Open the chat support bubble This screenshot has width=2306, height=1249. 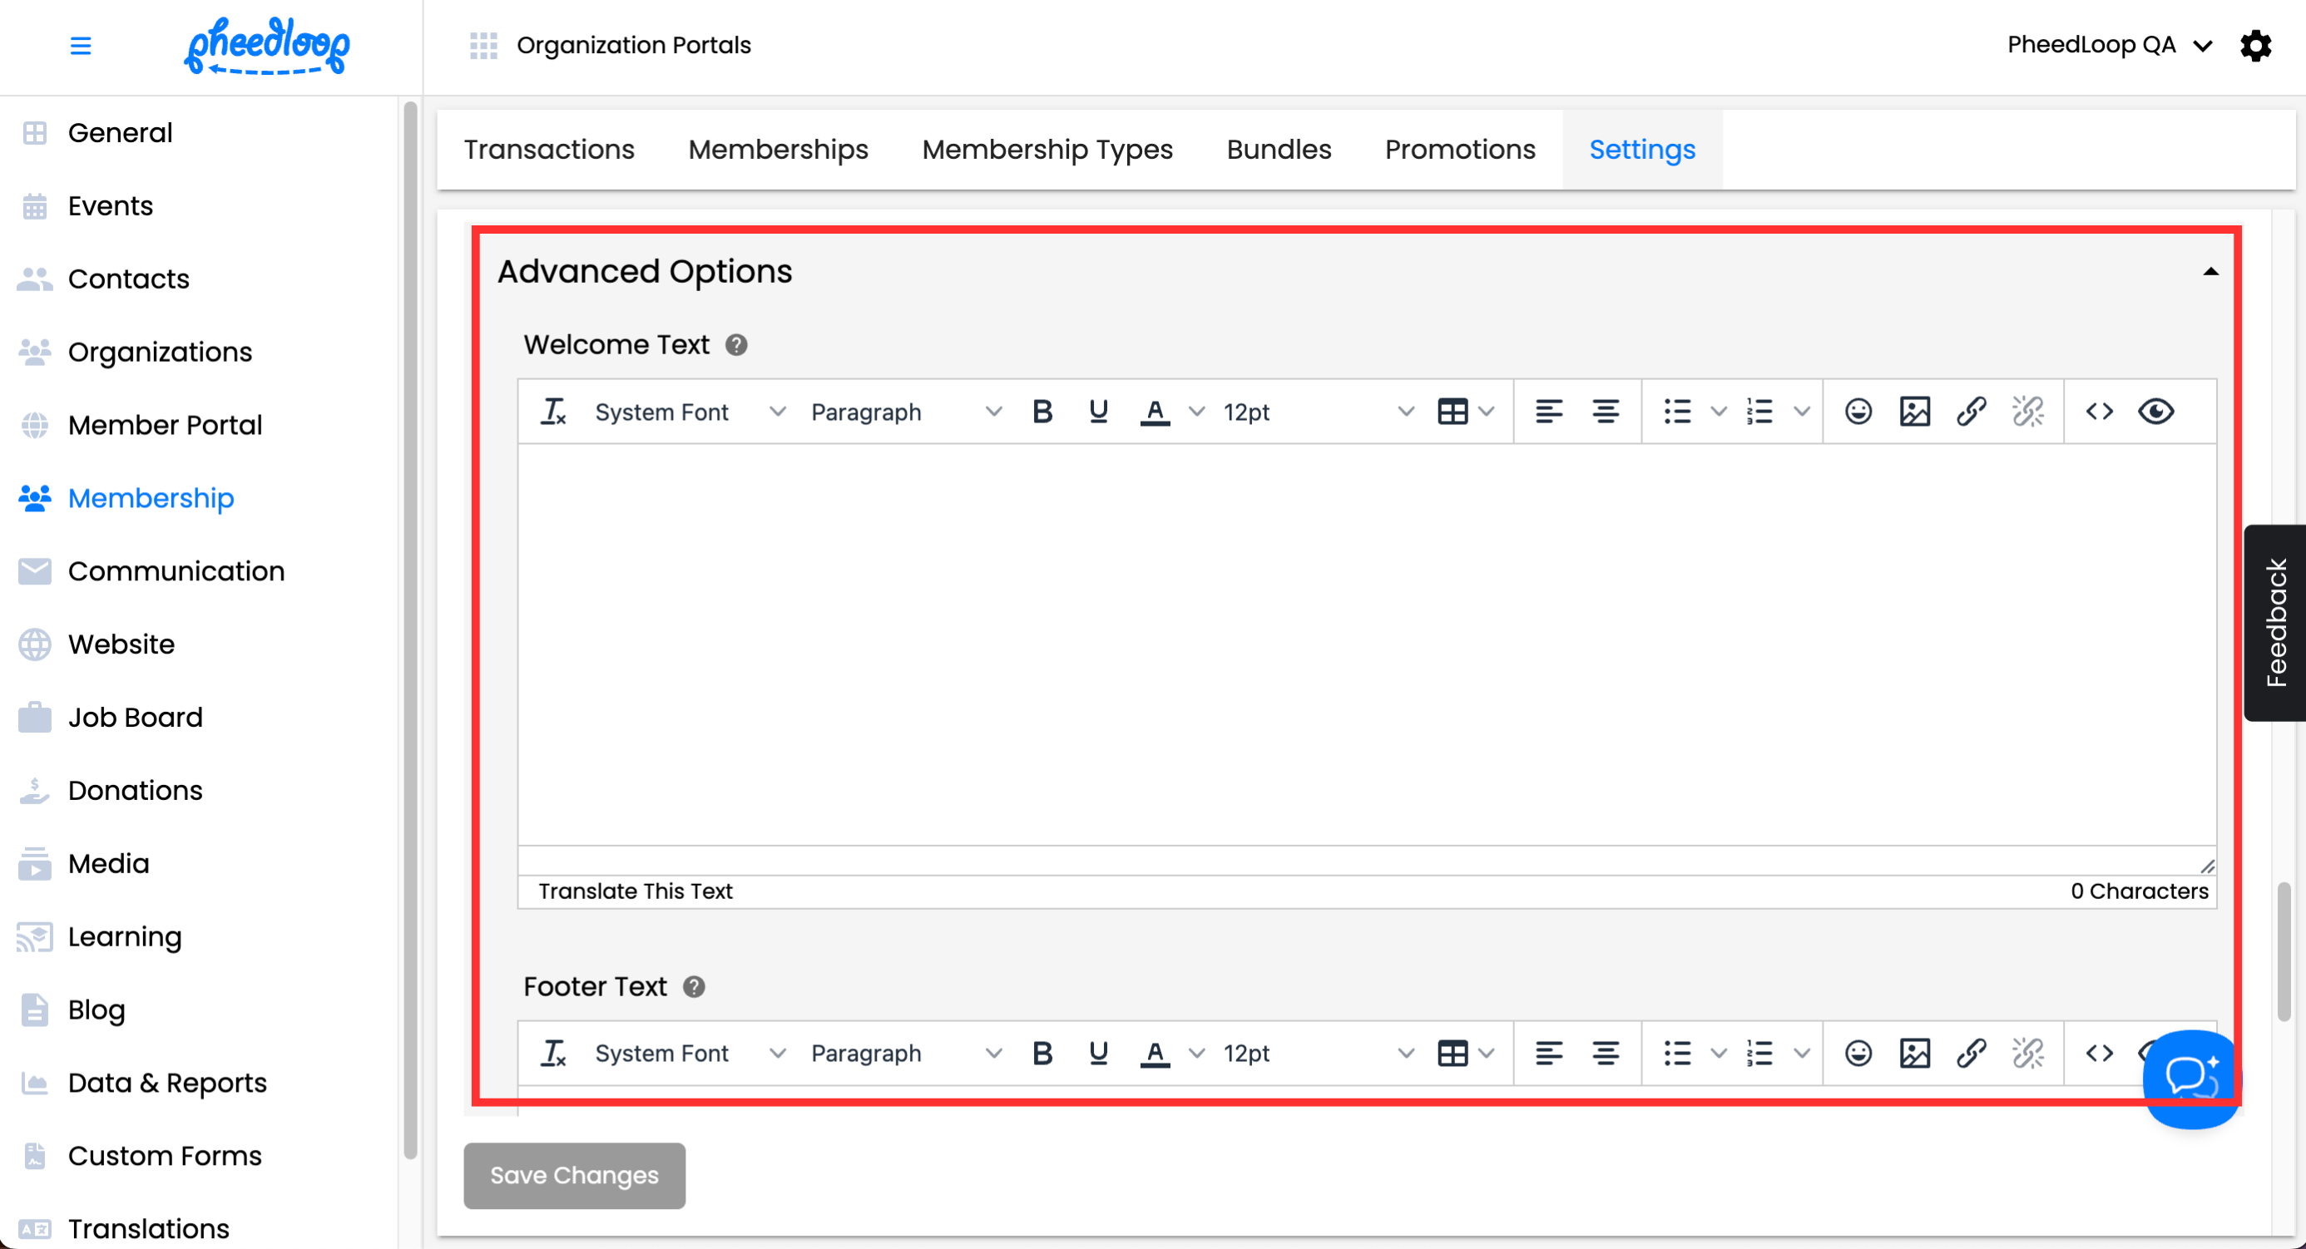coord(2190,1076)
